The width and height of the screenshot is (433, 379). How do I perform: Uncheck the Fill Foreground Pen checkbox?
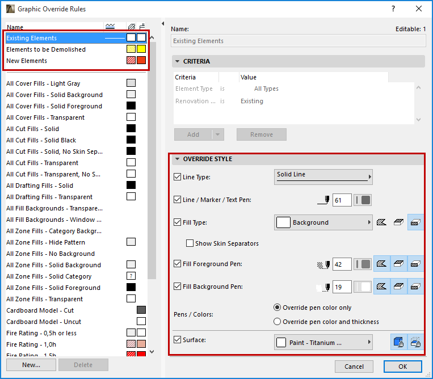[177, 264]
